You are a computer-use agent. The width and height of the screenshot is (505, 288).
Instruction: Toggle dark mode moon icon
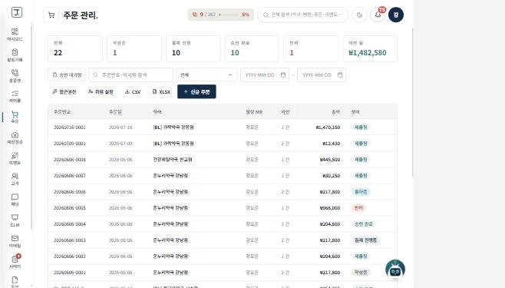coord(360,15)
